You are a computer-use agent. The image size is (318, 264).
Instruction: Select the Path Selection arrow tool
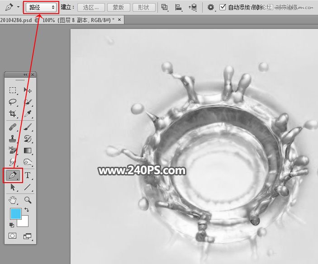(13, 187)
